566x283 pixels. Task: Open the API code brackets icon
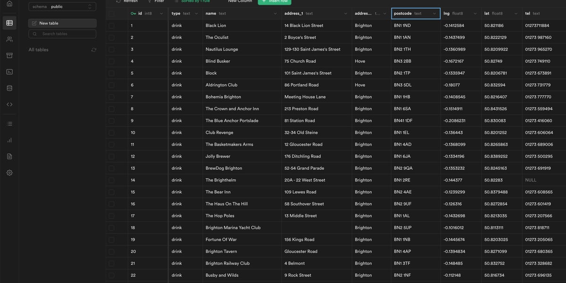tap(9, 104)
